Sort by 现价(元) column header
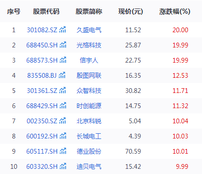 click(131, 11)
